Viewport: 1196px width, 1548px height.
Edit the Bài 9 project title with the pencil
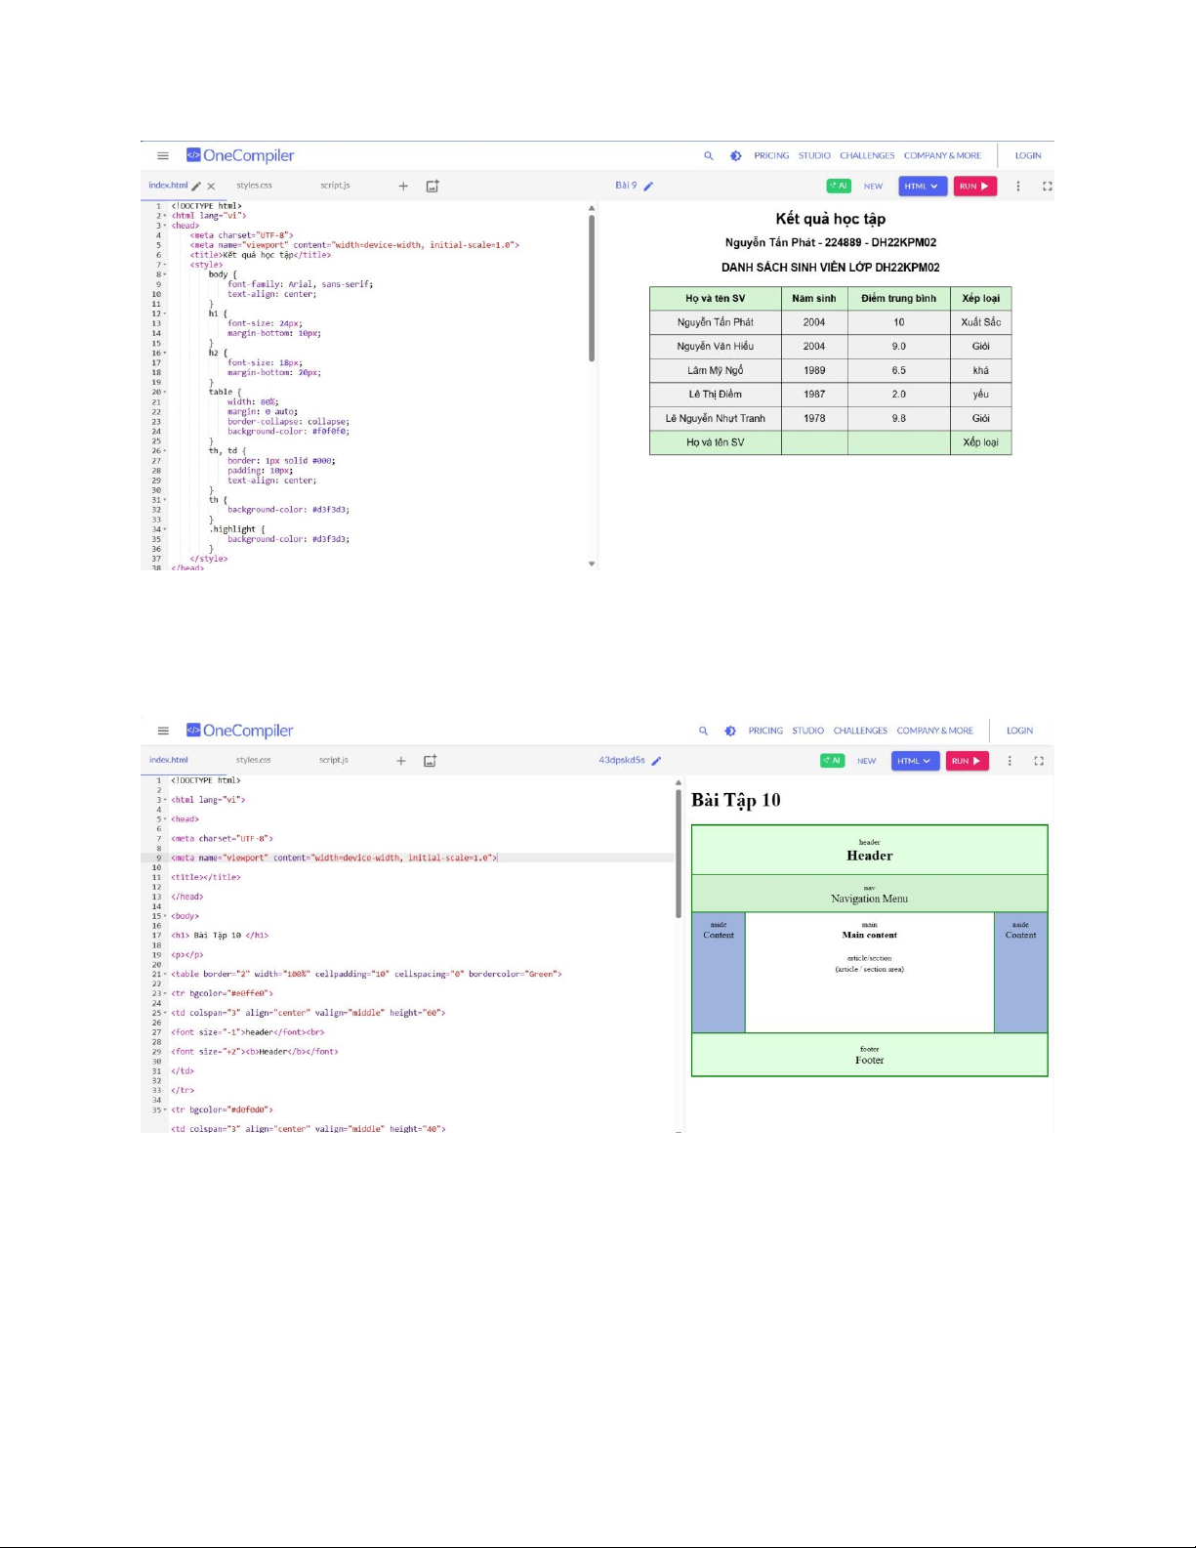tap(648, 186)
